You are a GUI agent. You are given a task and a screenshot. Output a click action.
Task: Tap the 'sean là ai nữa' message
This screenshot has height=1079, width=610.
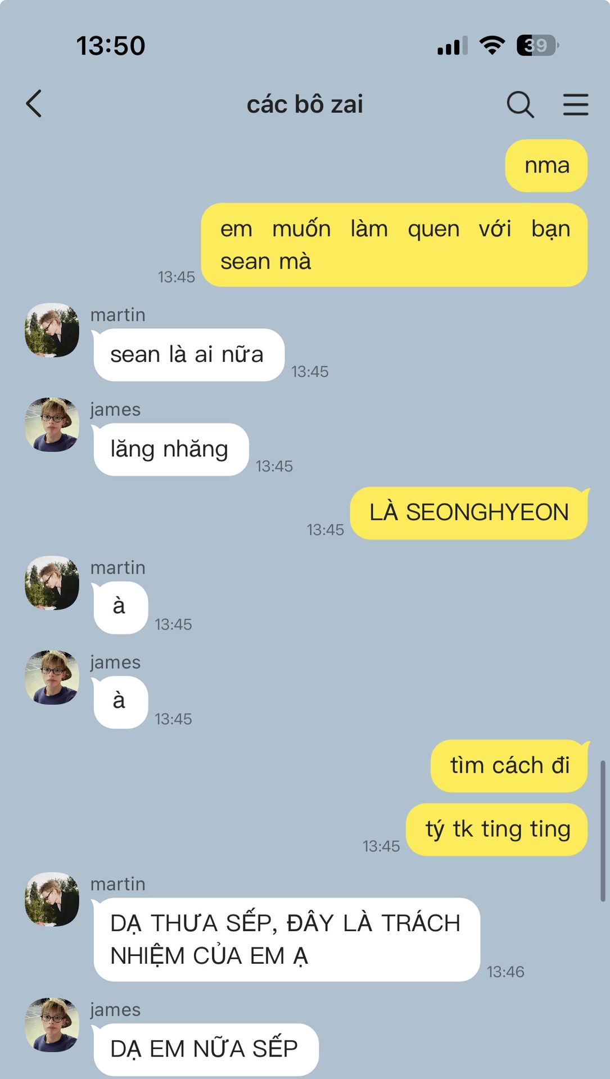[188, 355]
